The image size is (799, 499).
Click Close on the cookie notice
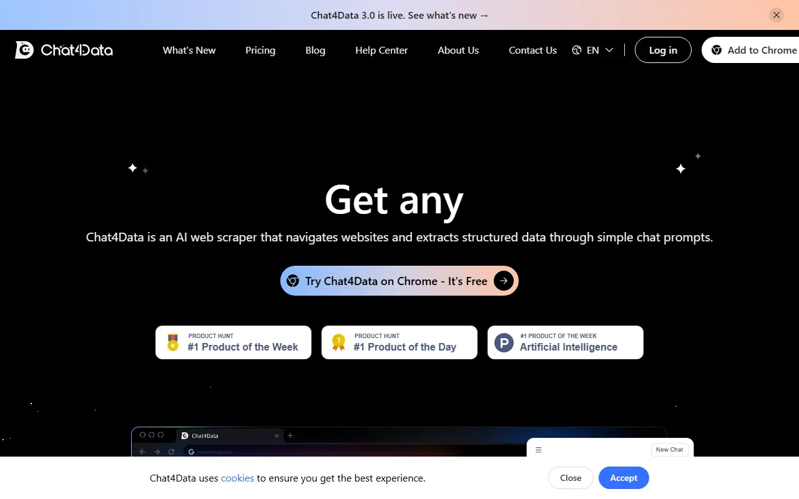click(571, 478)
